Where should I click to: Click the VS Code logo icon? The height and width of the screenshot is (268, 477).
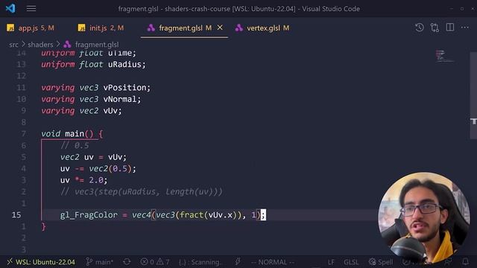pyautogui.click(x=10, y=8)
